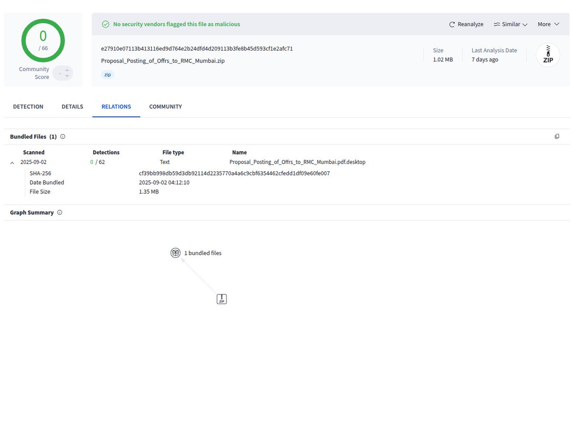Open the Community tab
Viewport: 572px width, 429px height.
[165, 107]
